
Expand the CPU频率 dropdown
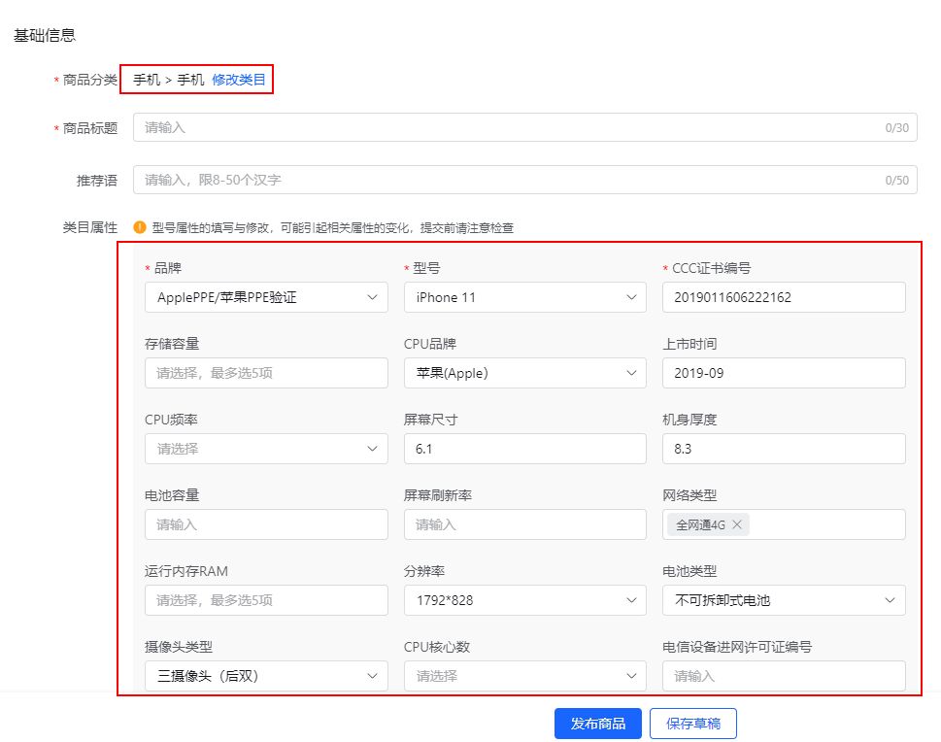point(265,449)
